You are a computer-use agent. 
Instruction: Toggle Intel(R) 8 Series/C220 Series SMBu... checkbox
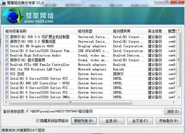[7, 97]
